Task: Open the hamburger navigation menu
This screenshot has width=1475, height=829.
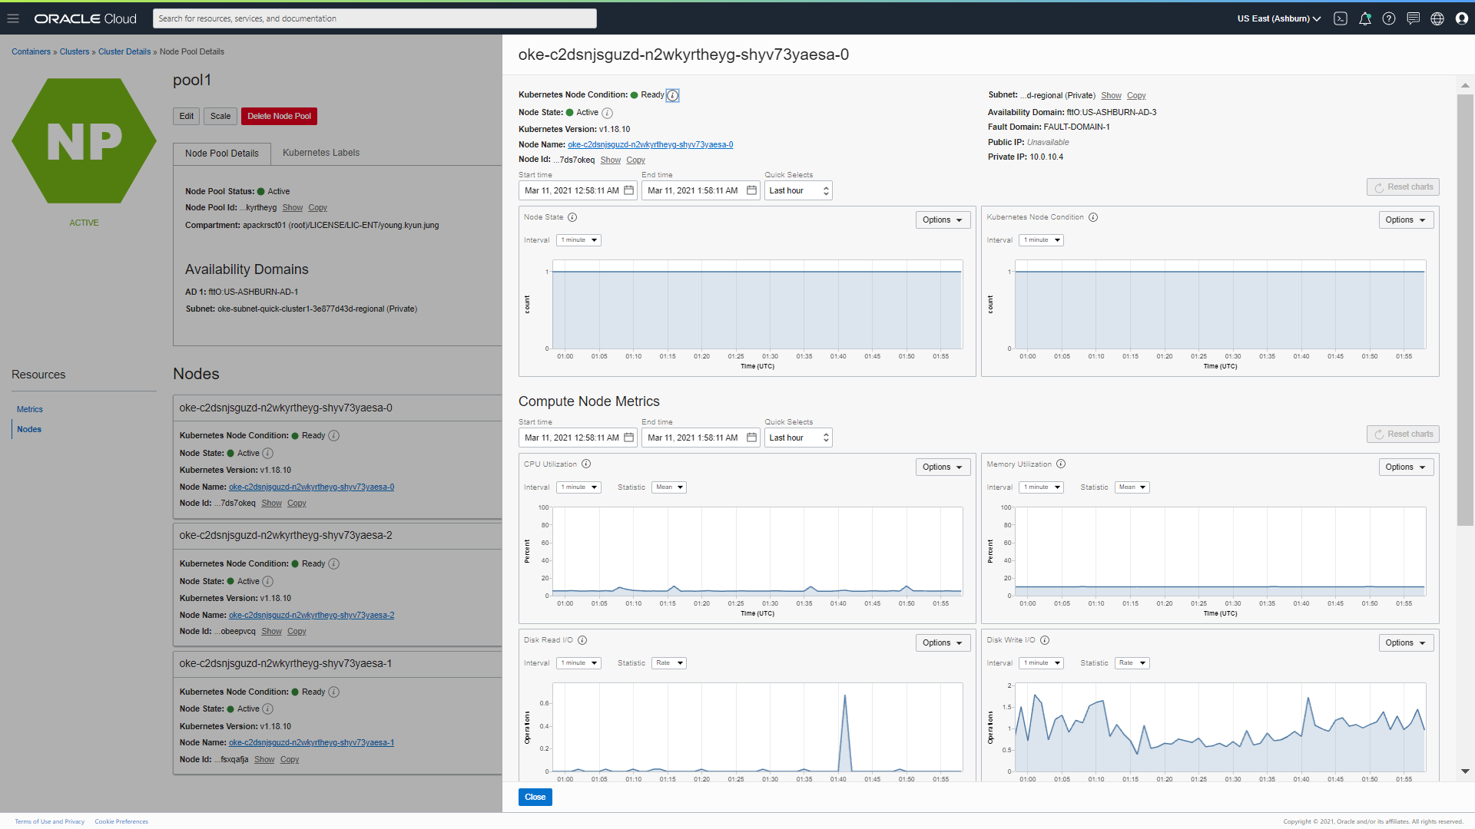Action: (x=13, y=18)
